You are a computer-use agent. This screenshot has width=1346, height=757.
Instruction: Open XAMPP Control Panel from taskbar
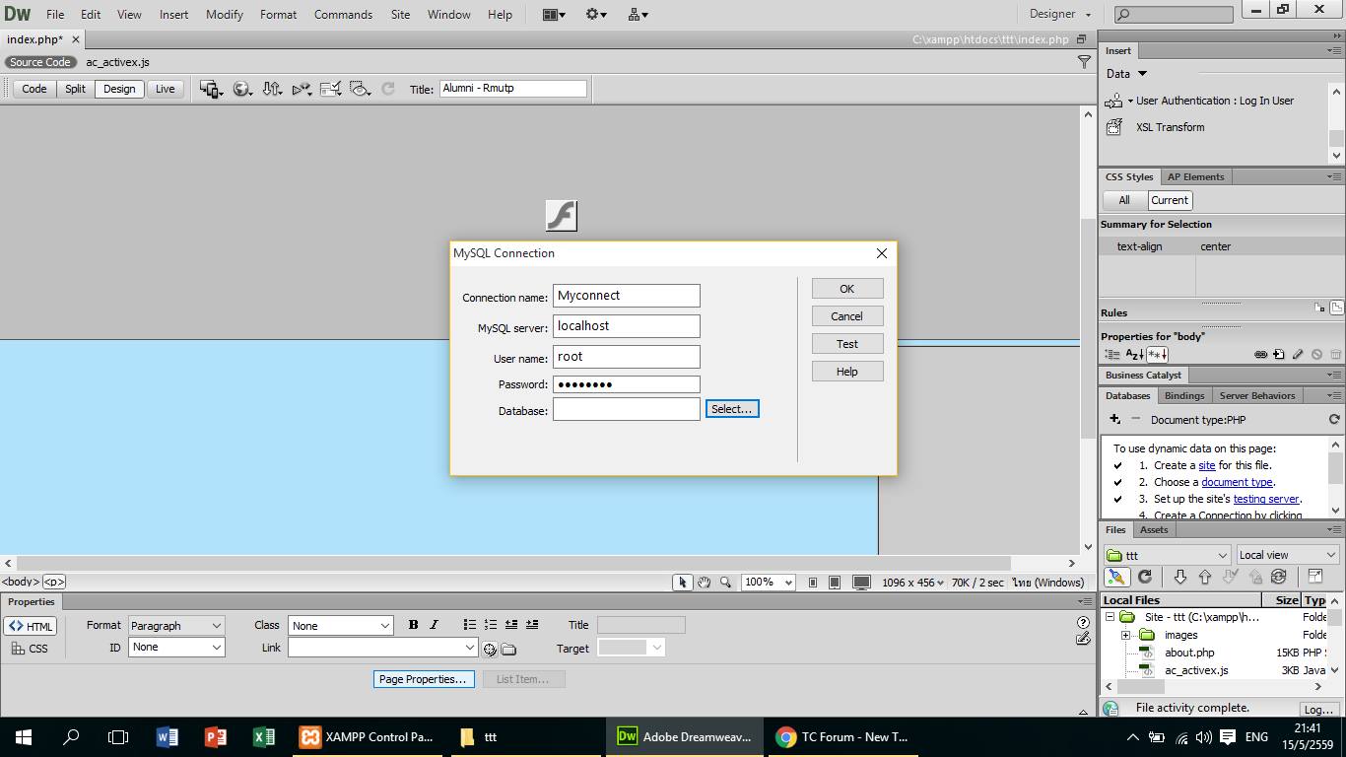367,736
